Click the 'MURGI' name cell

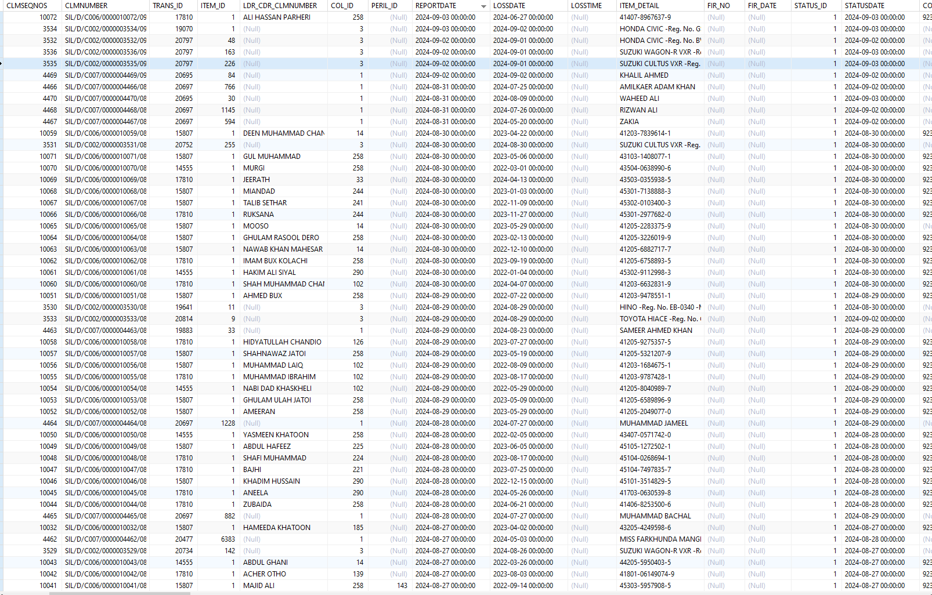[284, 168]
